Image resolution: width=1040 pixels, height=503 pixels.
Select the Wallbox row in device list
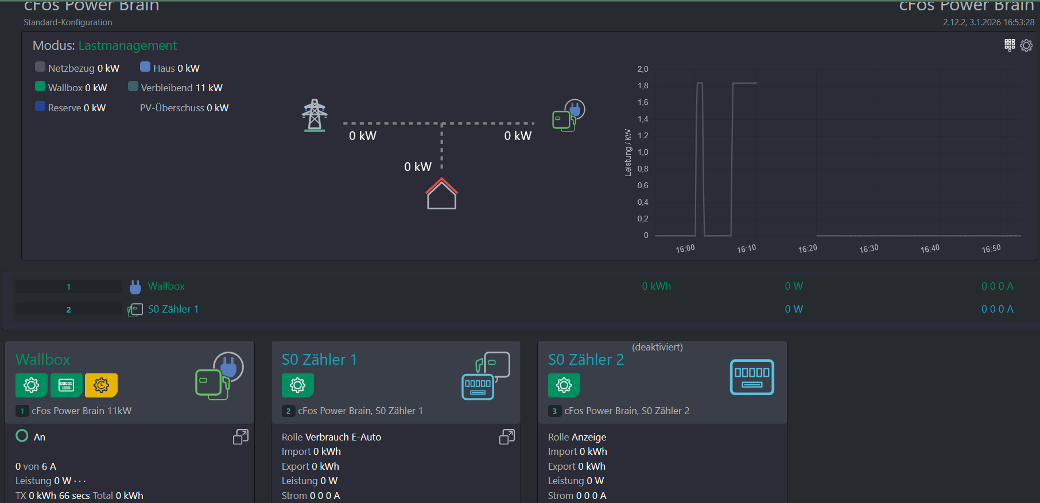pos(166,286)
